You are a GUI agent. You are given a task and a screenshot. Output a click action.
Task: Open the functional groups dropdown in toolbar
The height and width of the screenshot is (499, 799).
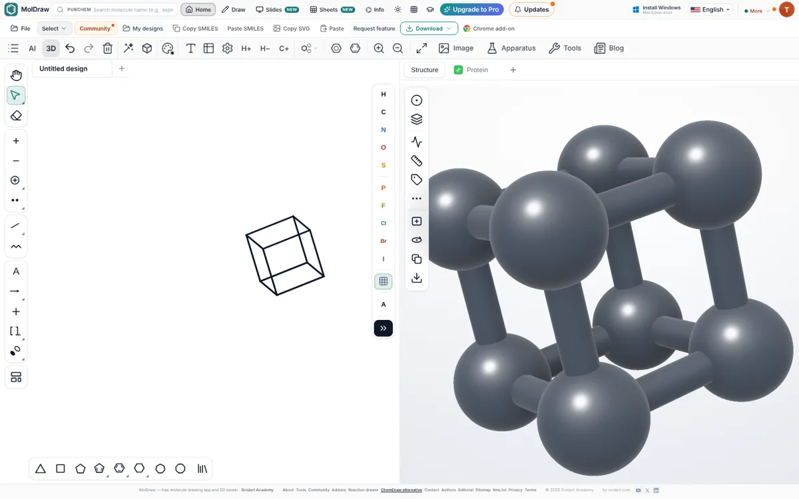308,48
